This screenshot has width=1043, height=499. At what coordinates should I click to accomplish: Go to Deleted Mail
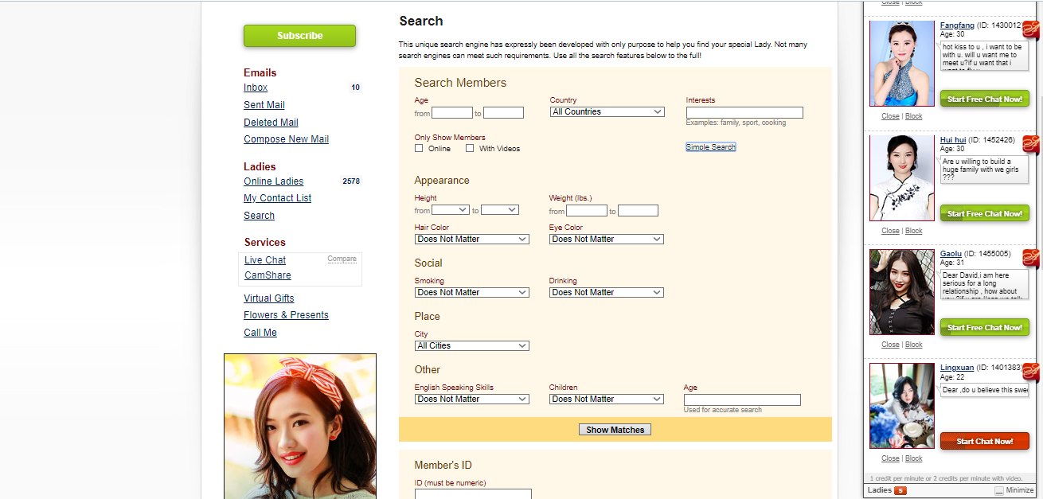point(271,123)
